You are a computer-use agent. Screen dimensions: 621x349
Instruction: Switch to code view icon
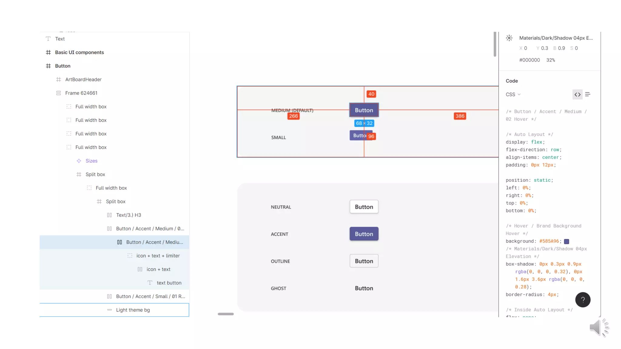[577, 95]
